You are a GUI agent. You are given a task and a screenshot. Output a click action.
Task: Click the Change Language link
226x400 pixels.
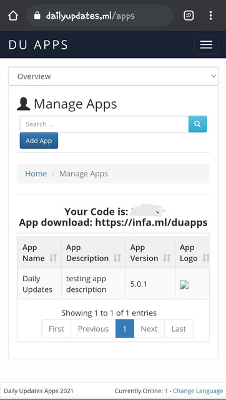[198, 391]
